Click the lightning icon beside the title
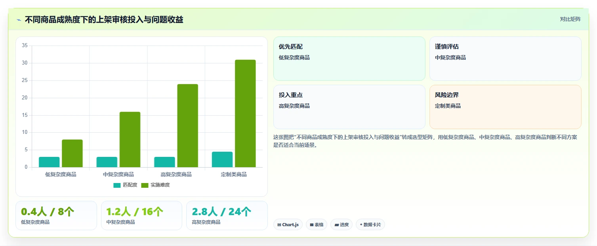 19,20
